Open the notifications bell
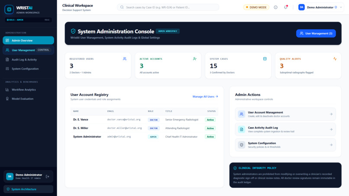Image resolution: width=349 pixels, height=196 pixels. (286, 7)
